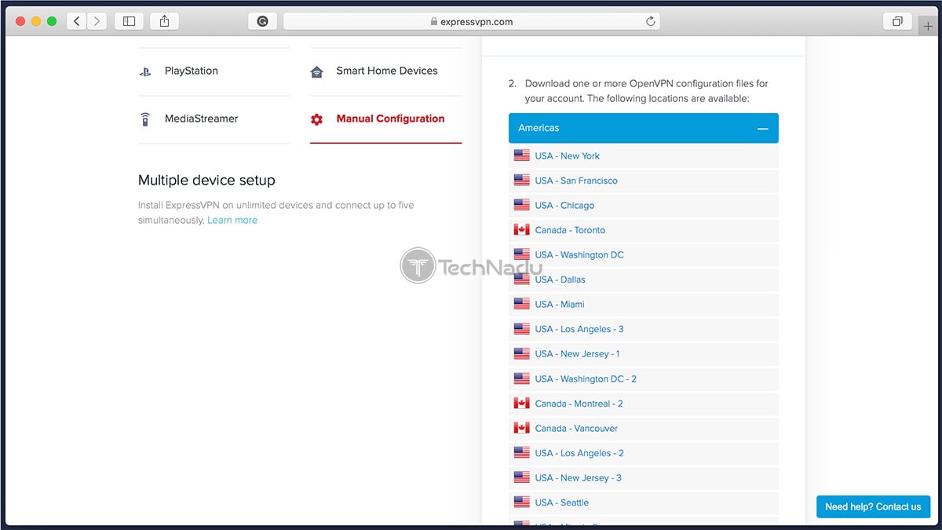
Task: Open a new tab with plus button
Action: point(929,25)
